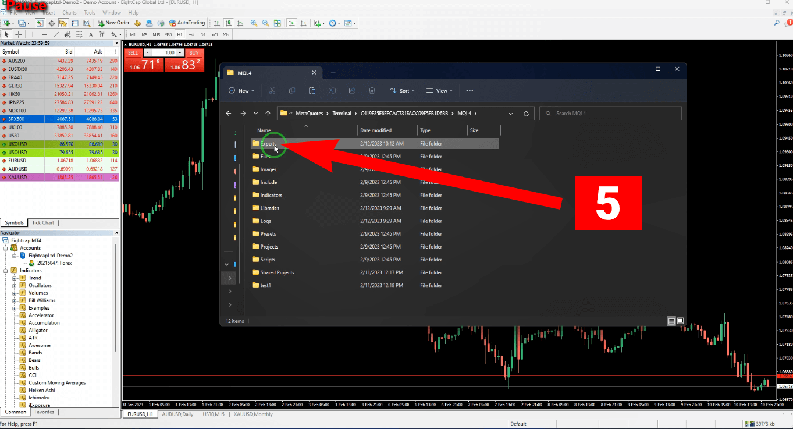Click the New Order toolbar button

[113, 23]
